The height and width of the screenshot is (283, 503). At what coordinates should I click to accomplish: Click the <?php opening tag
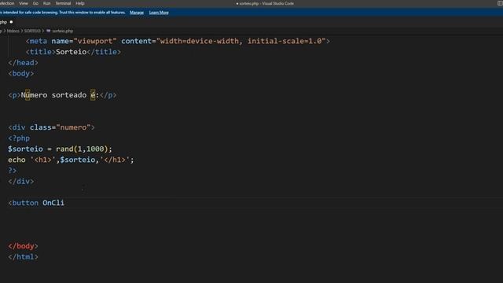coord(19,138)
